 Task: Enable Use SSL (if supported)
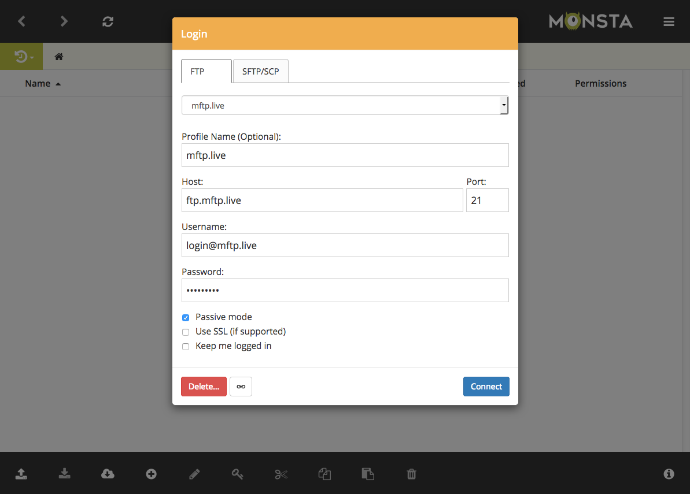click(186, 332)
